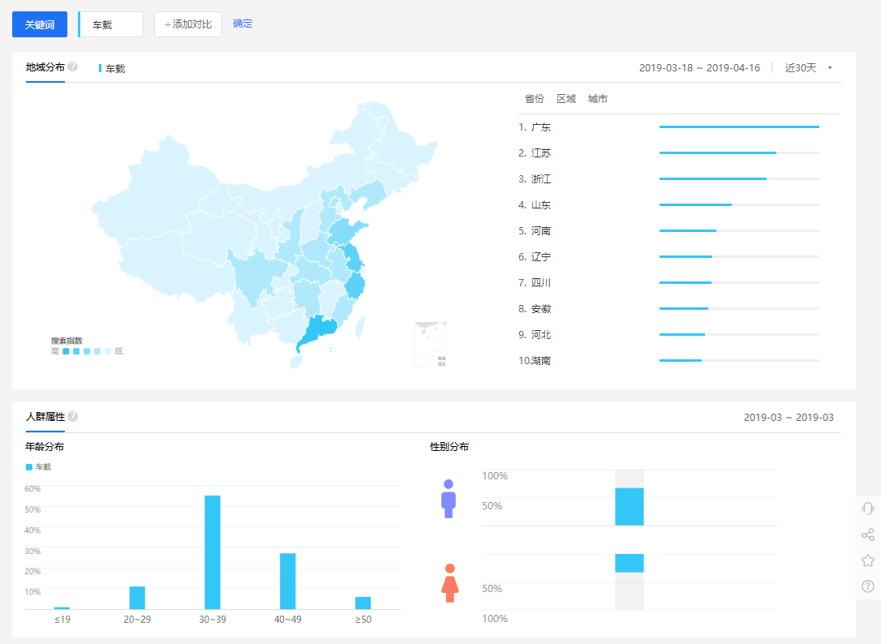The height and width of the screenshot is (644, 881).
Task: Click the male gender distribution bar
Action: (x=630, y=507)
